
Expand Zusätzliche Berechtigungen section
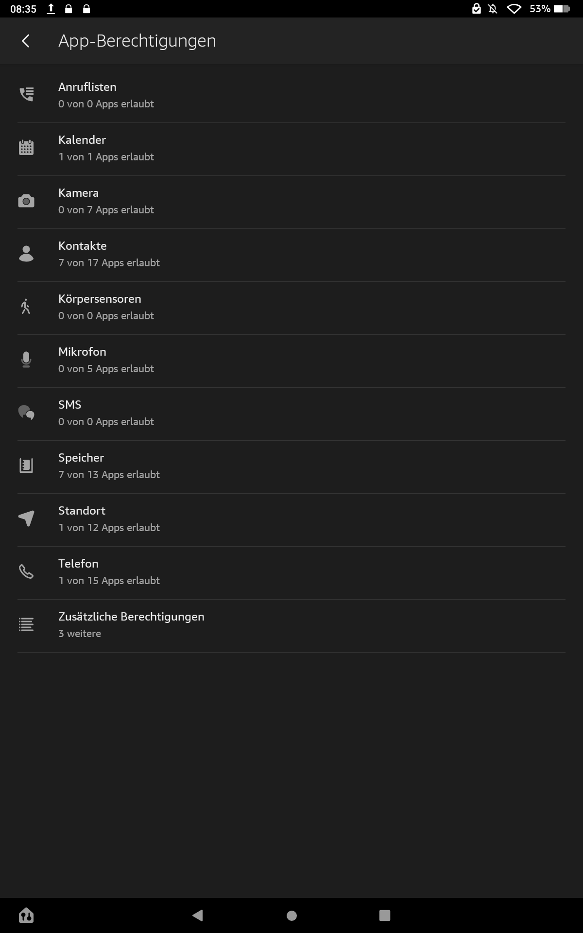[291, 625]
